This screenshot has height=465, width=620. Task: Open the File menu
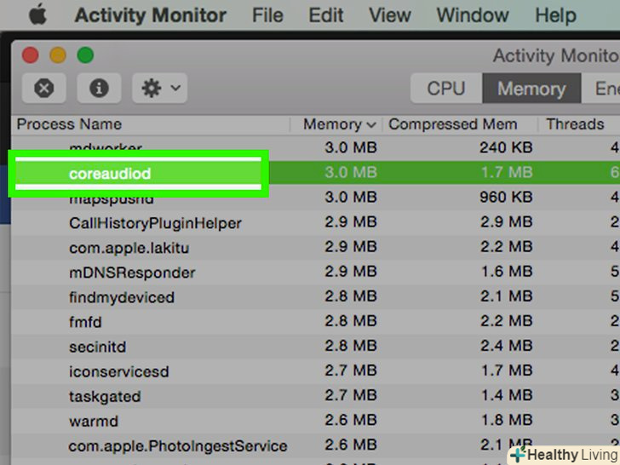pyautogui.click(x=268, y=14)
